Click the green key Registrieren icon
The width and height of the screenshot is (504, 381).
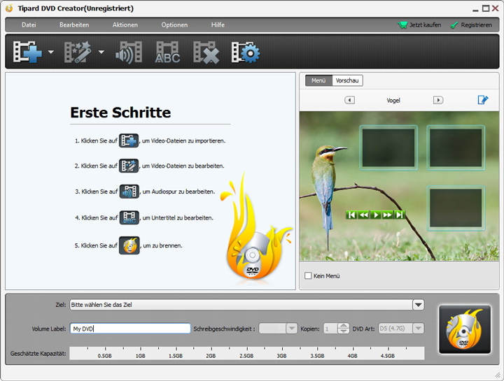click(454, 25)
